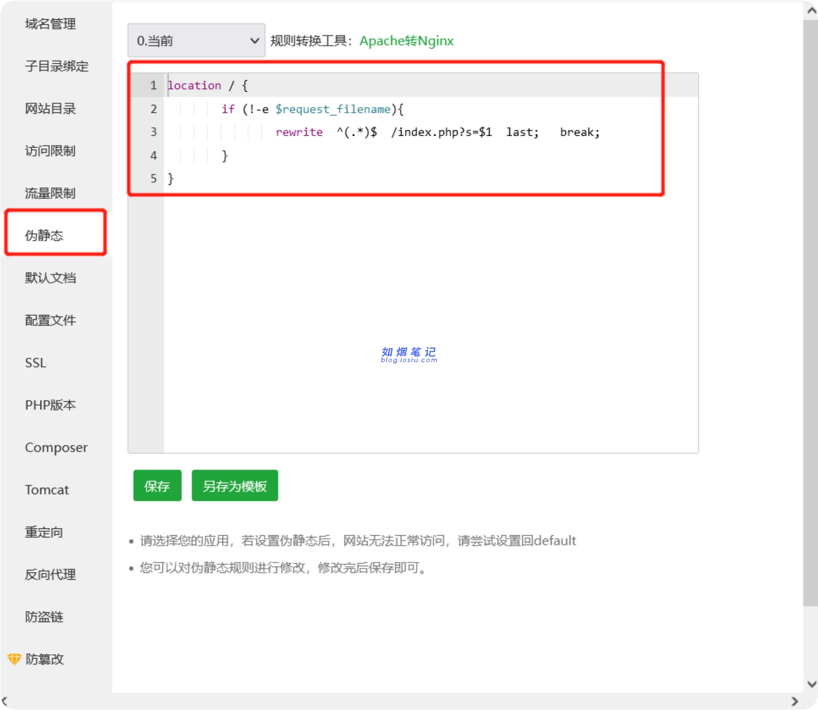Open 默认文档 tab
Viewport: 818px width, 710px height.
50,278
